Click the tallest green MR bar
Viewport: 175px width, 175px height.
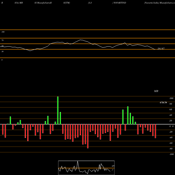click(x=58, y=110)
